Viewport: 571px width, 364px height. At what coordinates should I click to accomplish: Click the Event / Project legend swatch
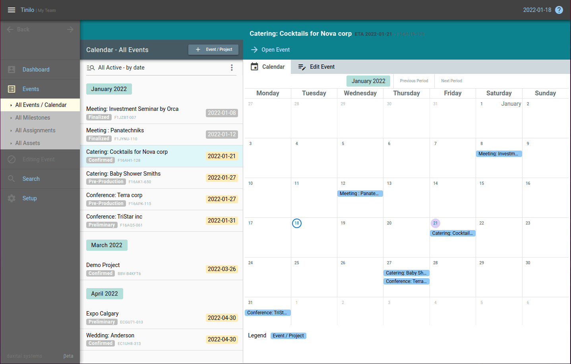tap(288, 336)
